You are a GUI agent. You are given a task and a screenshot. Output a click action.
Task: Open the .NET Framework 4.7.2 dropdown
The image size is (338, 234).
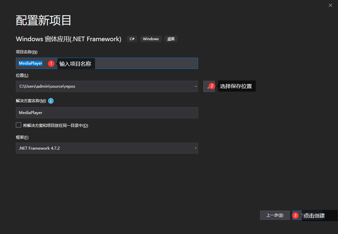click(x=107, y=148)
